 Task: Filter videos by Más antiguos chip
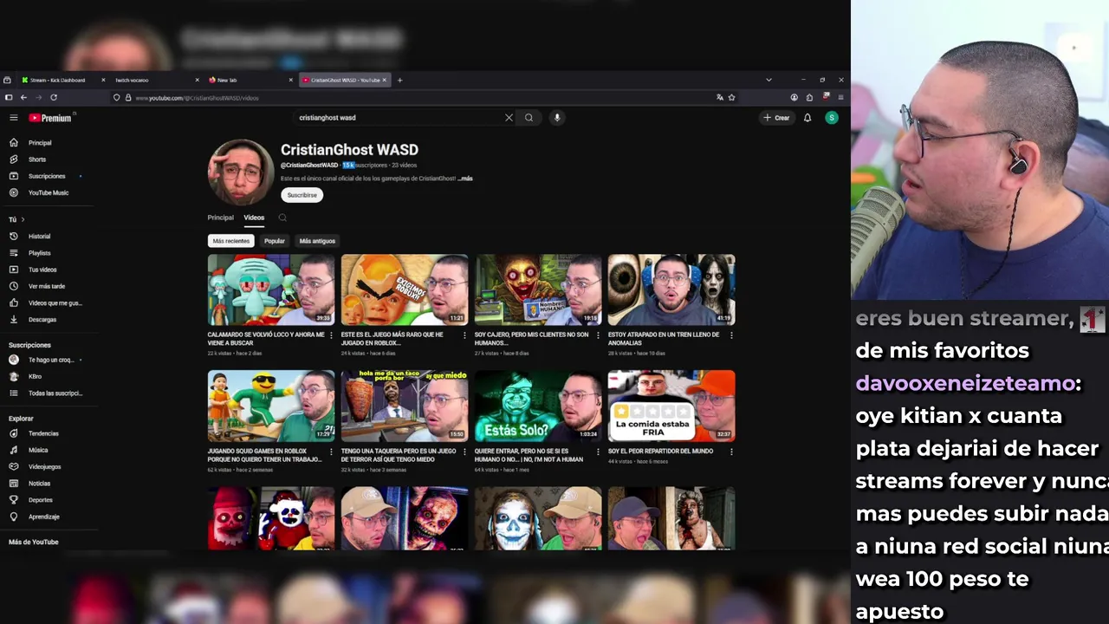pos(317,241)
